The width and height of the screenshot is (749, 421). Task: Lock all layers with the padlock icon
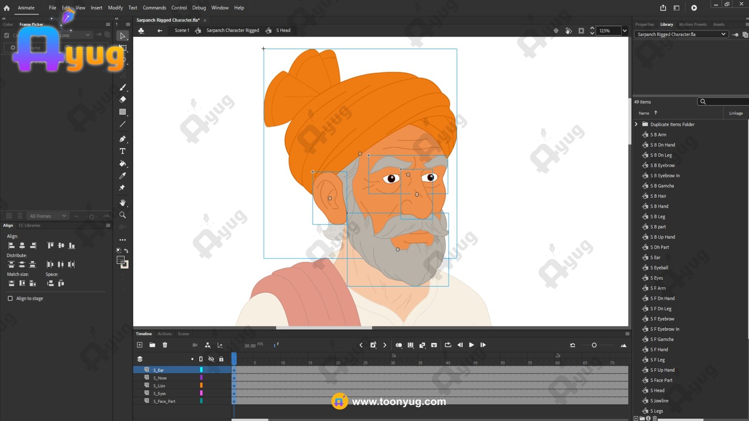pyautogui.click(x=221, y=359)
